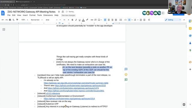Collapse the menus with the up chevron
The image size is (192, 108).
(x=184, y=20)
